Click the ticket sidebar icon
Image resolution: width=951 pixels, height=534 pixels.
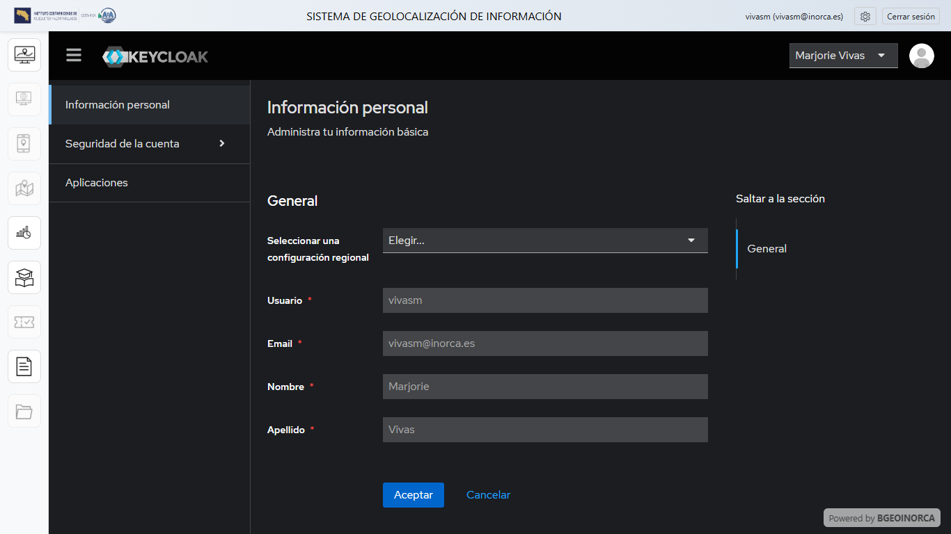[24, 322]
